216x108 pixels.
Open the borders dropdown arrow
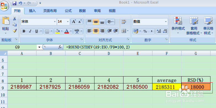tap(52, 31)
